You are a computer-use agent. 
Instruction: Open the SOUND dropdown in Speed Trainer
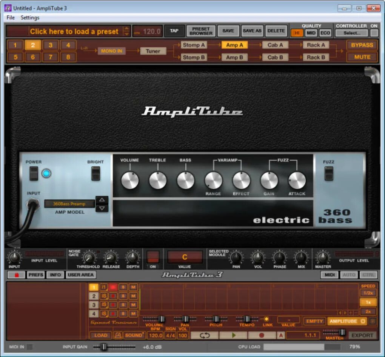click(x=135, y=335)
